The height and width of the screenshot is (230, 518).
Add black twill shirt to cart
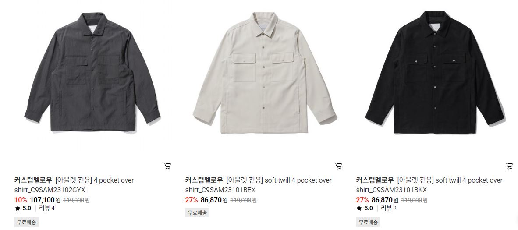(509, 166)
